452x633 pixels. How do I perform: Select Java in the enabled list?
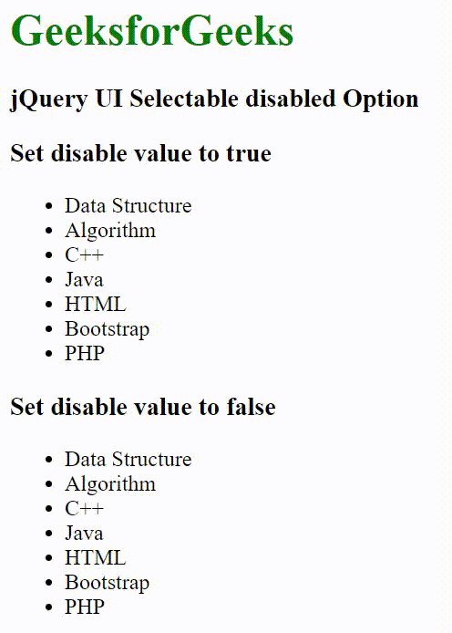(x=84, y=534)
